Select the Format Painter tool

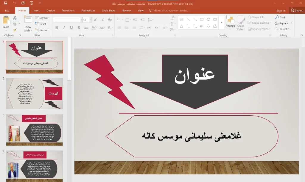tap(14, 29)
